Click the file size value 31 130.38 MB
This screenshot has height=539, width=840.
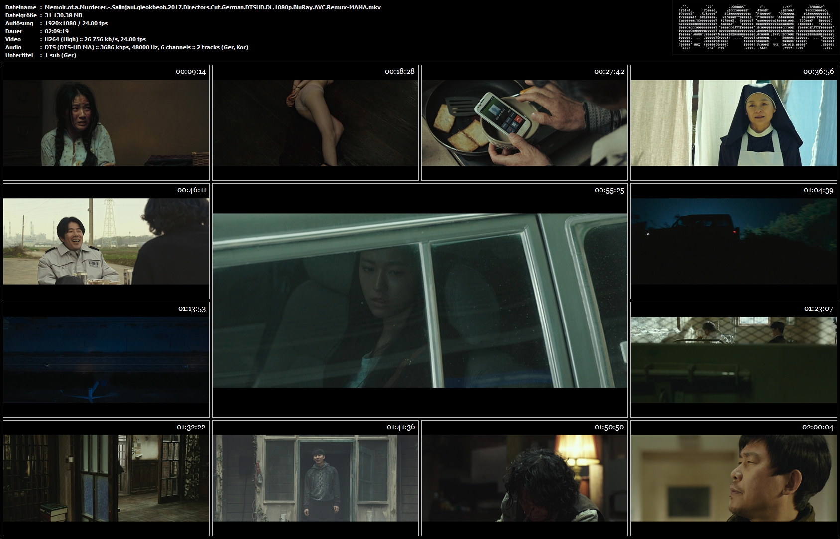63,15
